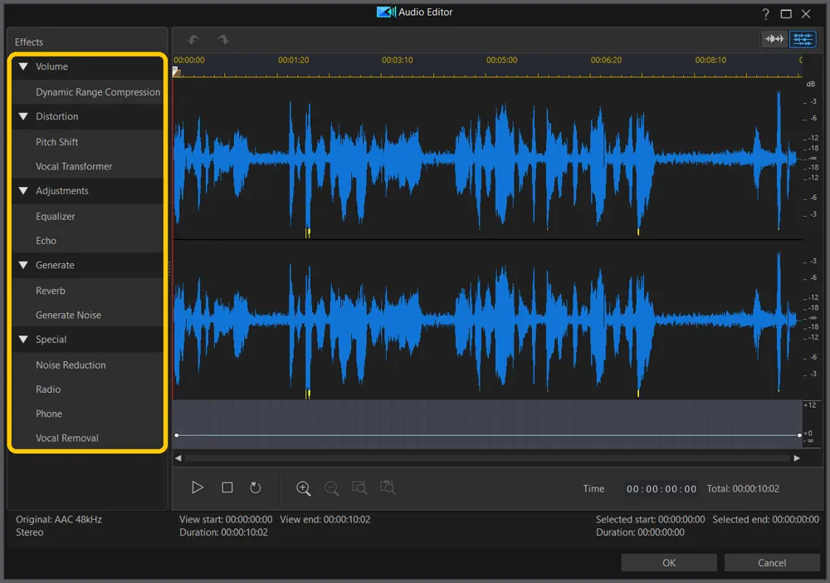Click the horizontal scrollbar left arrow

(x=178, y=458)
